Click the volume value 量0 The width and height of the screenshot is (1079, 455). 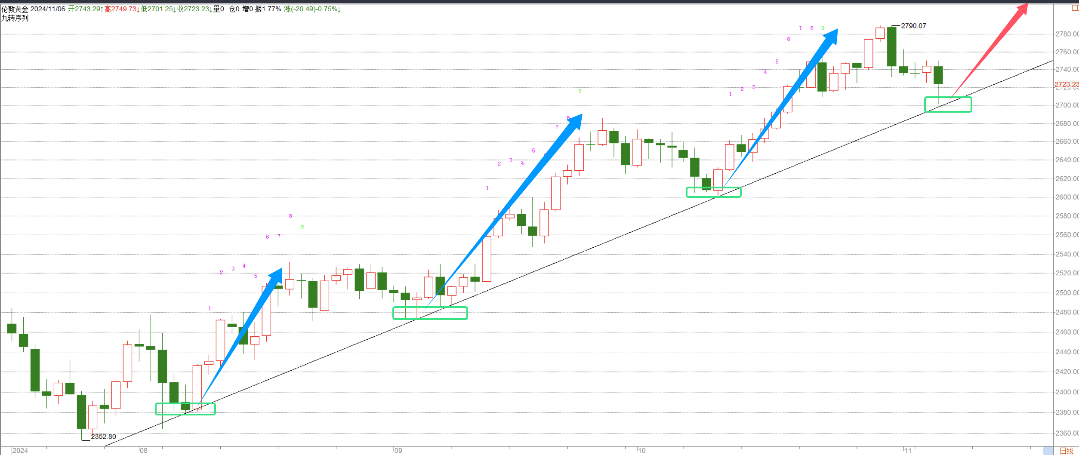pyautogui.click(x=219, y=9)
